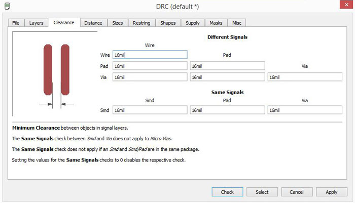Click the Pad-to-Pad different signals field
355x203 pixels.
(x=227, y=66)
